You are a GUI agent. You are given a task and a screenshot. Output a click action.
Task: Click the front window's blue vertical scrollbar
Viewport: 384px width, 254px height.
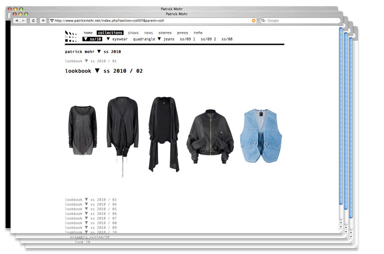click(341, 116)
